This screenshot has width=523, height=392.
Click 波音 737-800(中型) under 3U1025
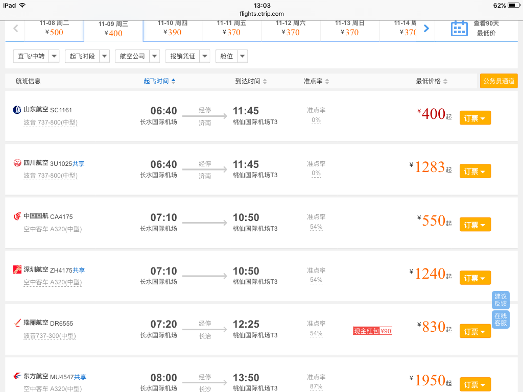[x=51, y=176]
